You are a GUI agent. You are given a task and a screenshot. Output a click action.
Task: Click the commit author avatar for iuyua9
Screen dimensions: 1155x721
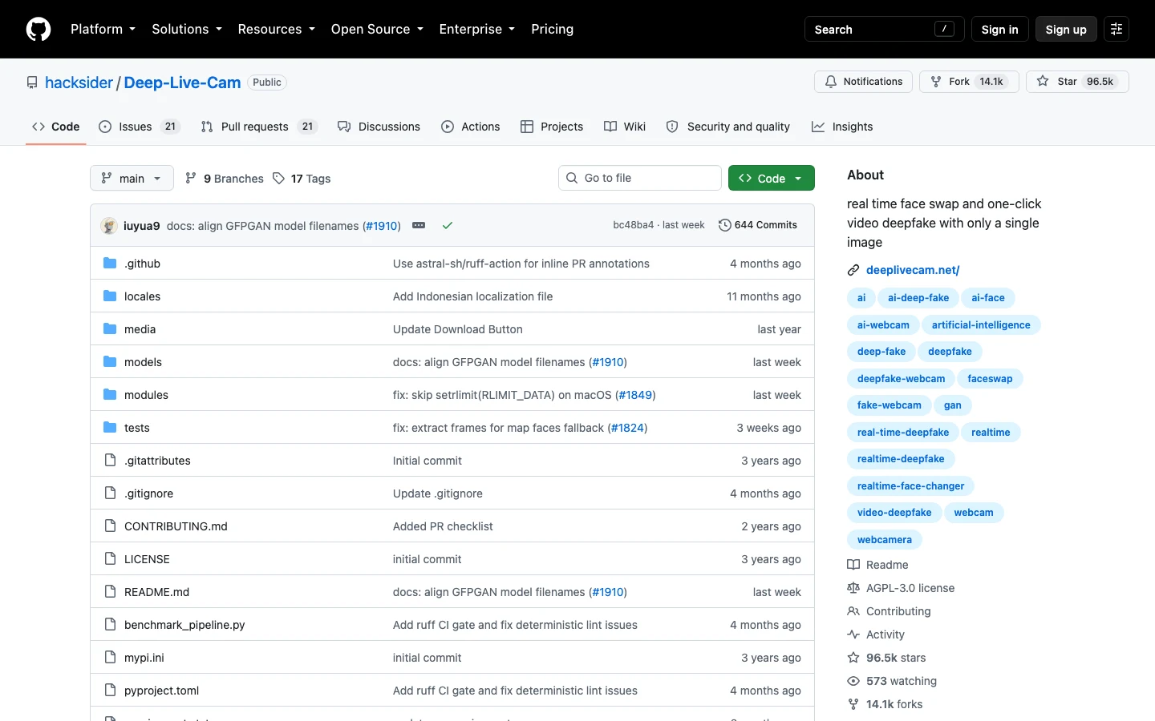(109, 226)
